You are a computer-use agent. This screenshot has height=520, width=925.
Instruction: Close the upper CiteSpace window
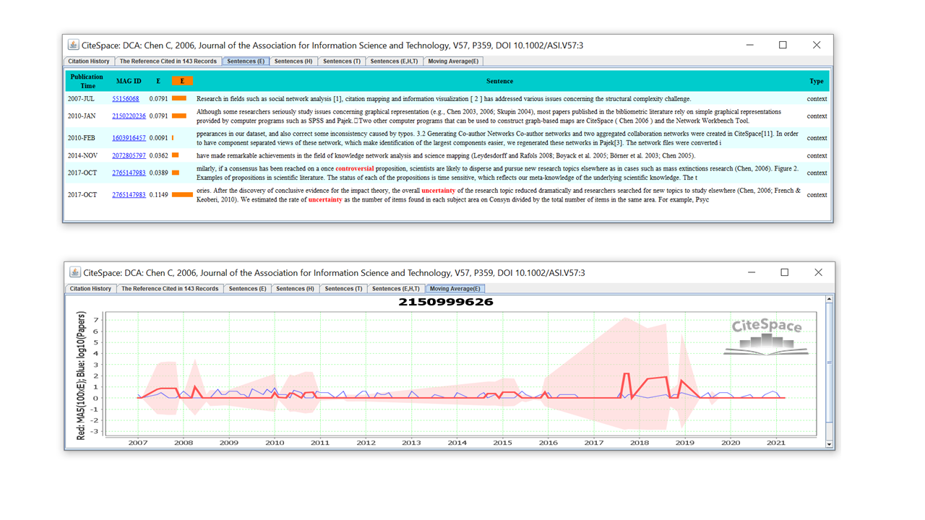(x=817, y=45)
